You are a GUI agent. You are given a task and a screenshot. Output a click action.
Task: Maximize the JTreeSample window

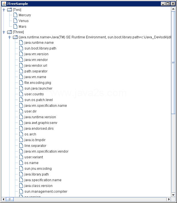[168, 4]
